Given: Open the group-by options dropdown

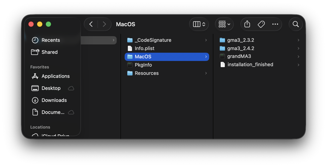Looking at the screenshot, I should [224, 24].
